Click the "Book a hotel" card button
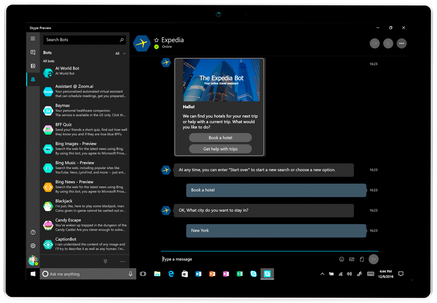Image resolution: width=437 pixels, height=303 pixels. (220, 138)
